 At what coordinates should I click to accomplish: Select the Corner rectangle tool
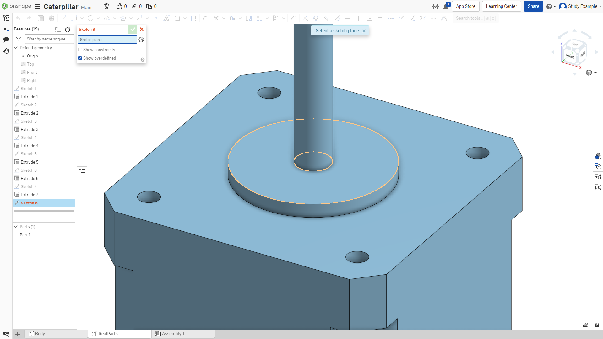pyautogui.click(x=74, y=18)
